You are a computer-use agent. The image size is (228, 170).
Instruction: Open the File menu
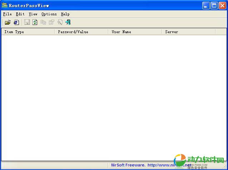7,14
